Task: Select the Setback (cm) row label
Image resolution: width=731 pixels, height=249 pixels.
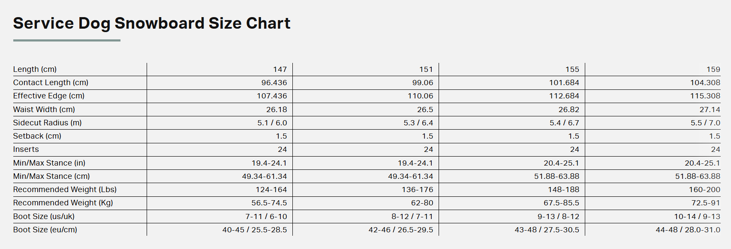Action: (37, 136)
